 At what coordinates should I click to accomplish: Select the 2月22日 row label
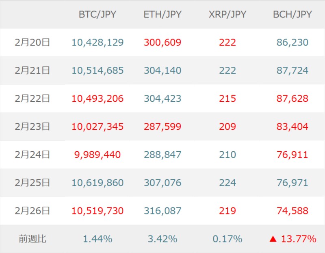click(x=32, y=98)
